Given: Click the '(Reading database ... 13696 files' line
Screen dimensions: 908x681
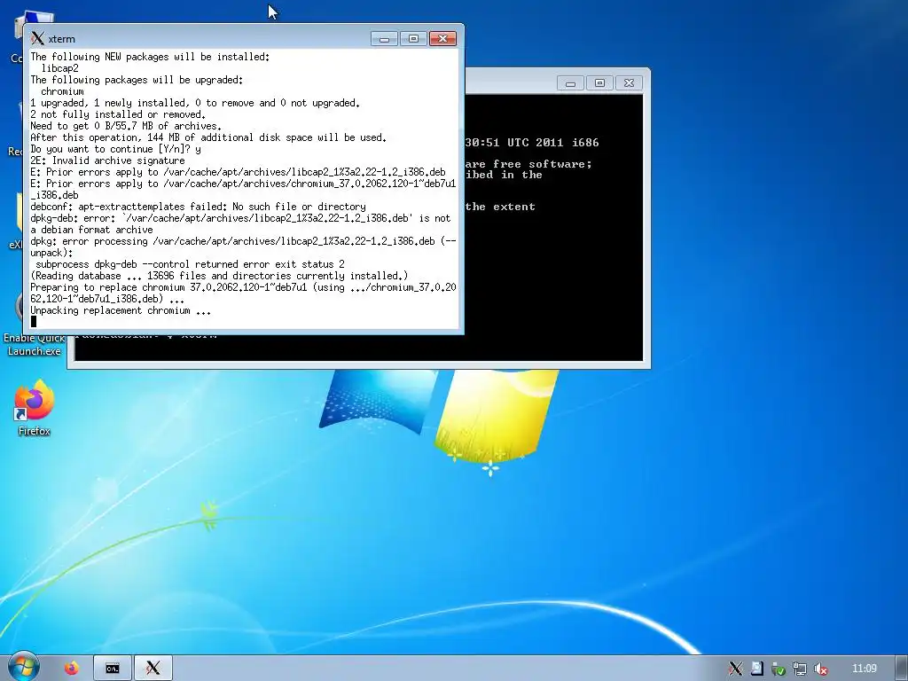Looking at the screenshot, I should 219,276.
